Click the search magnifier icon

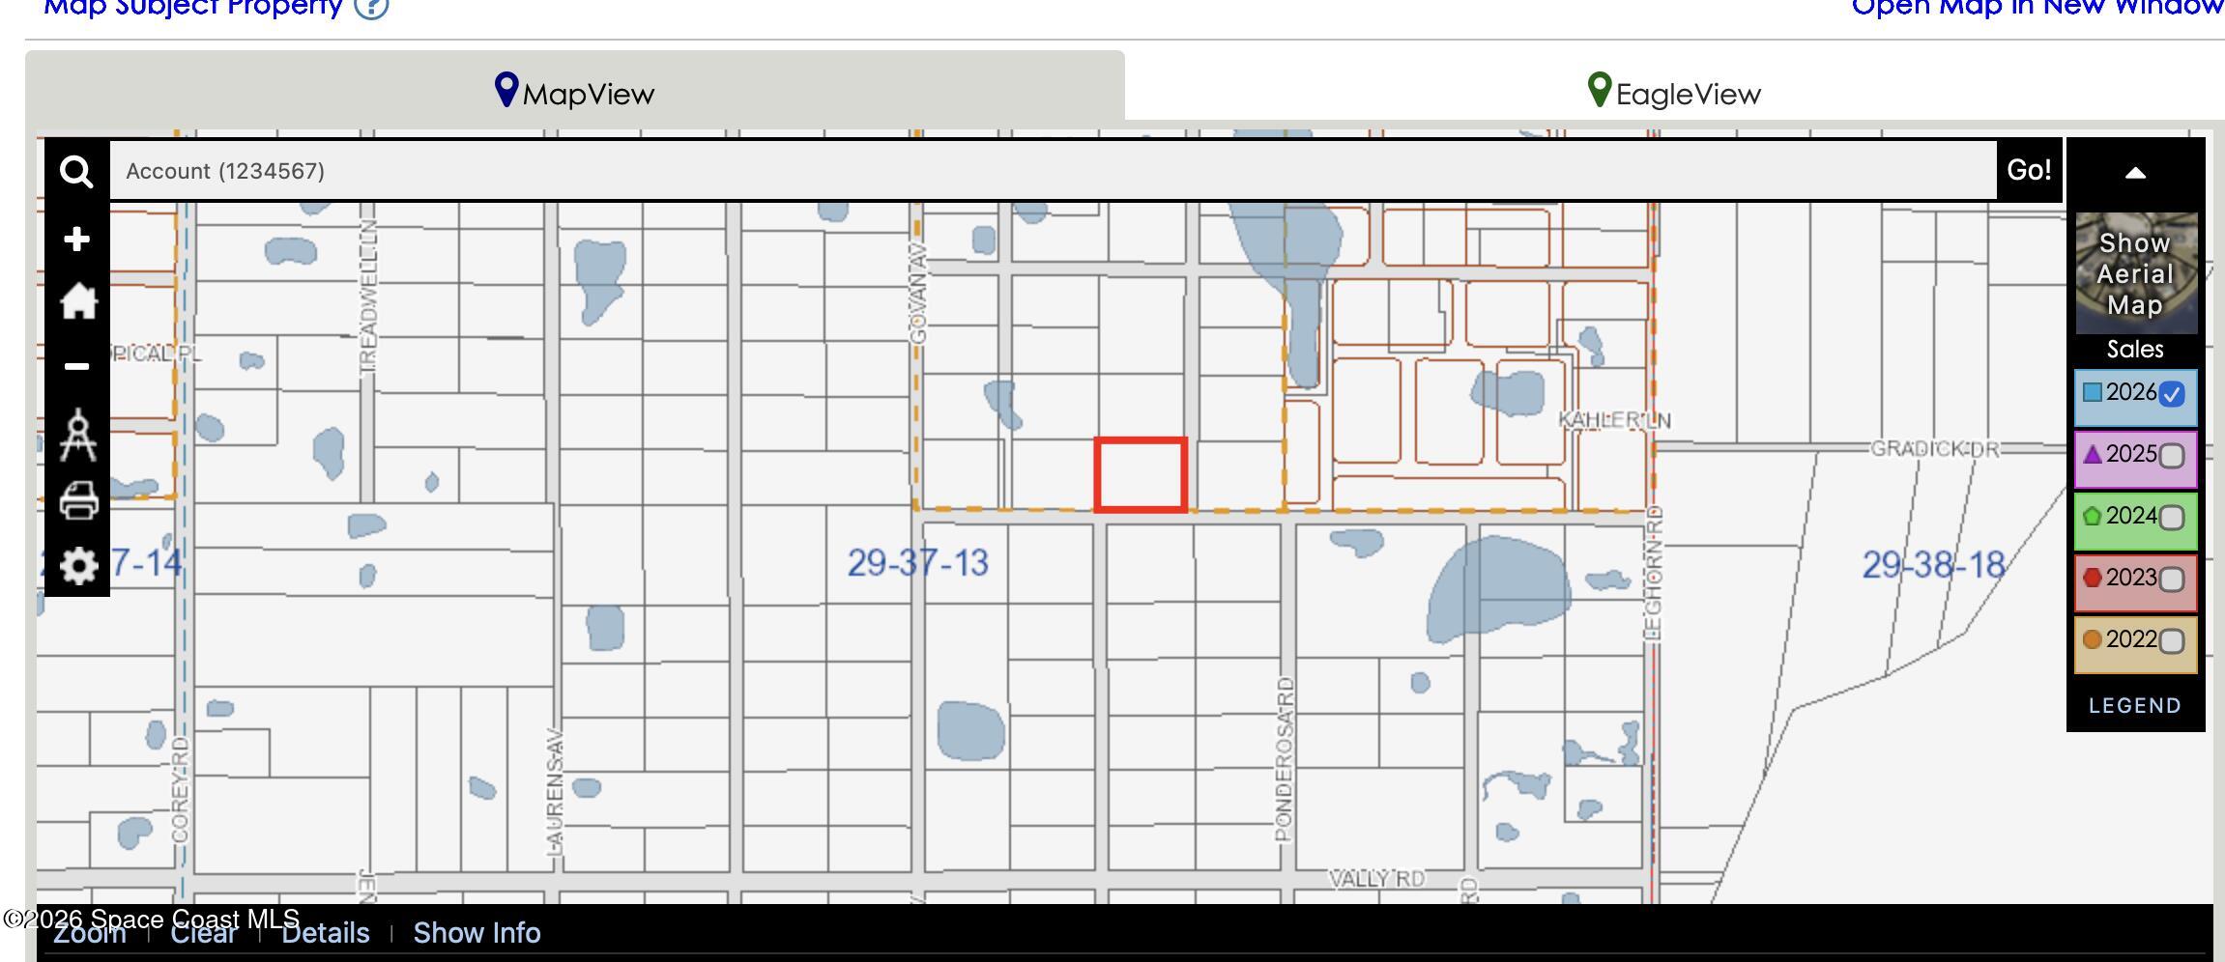76,172
